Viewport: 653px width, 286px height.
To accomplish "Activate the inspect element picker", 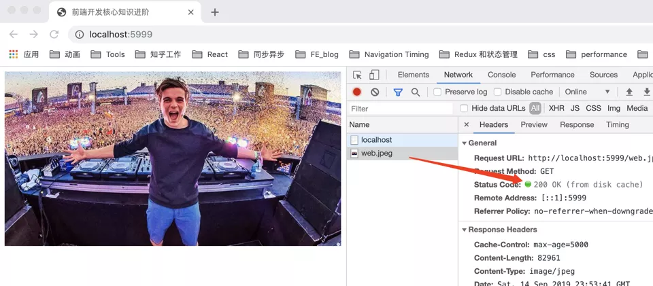I will click(357, 75).
